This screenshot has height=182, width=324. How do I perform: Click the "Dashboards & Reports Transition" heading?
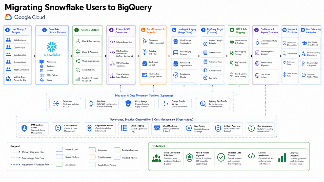(x=269, y=31)
